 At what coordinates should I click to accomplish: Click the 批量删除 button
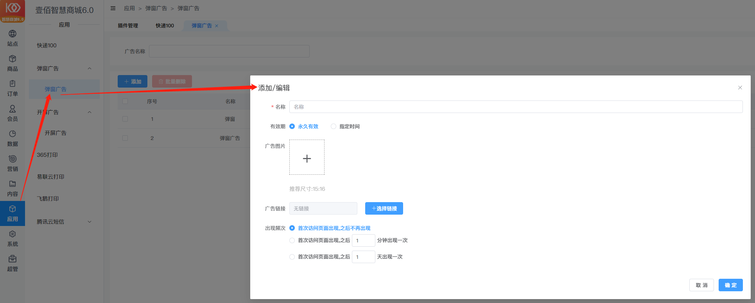(172, 81)
